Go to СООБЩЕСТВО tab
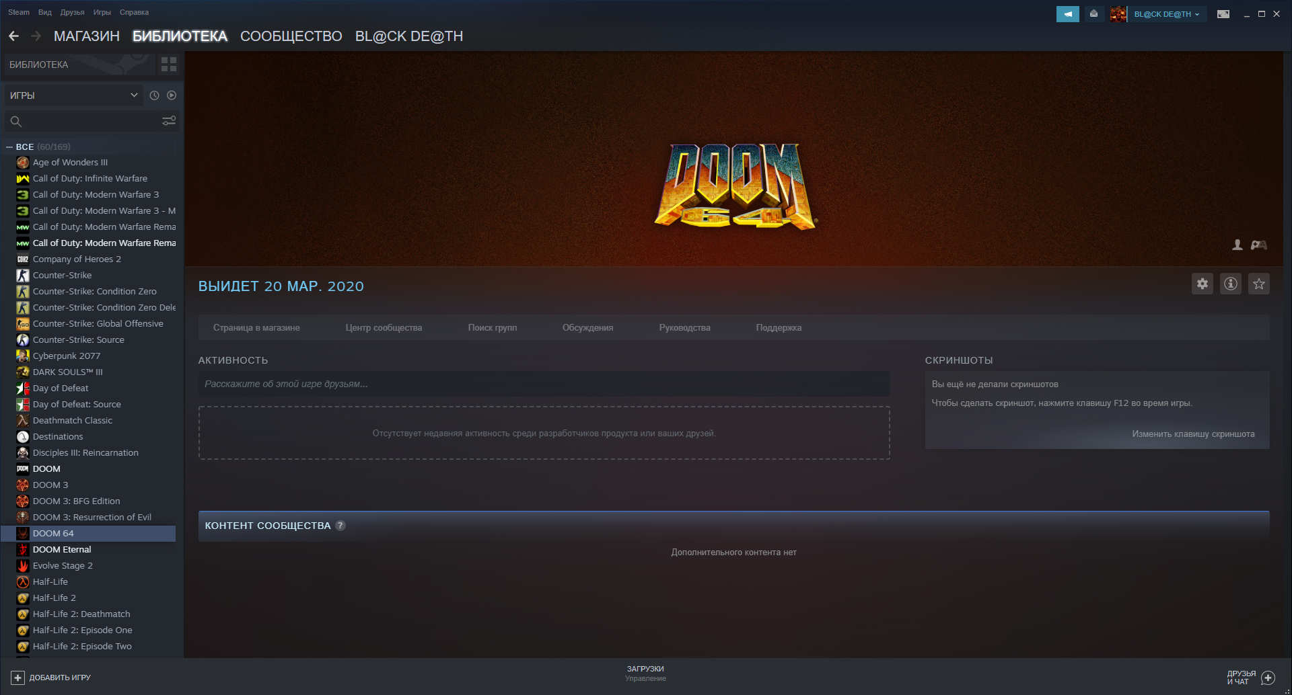1292x695 pixels. 291,36
